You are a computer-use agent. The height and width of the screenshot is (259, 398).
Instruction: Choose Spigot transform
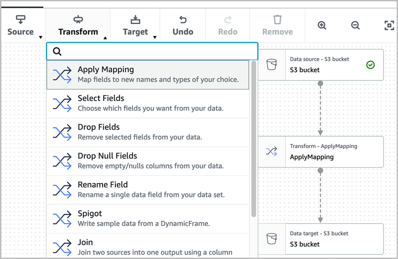pyautogui.click(x=148, y=219)
